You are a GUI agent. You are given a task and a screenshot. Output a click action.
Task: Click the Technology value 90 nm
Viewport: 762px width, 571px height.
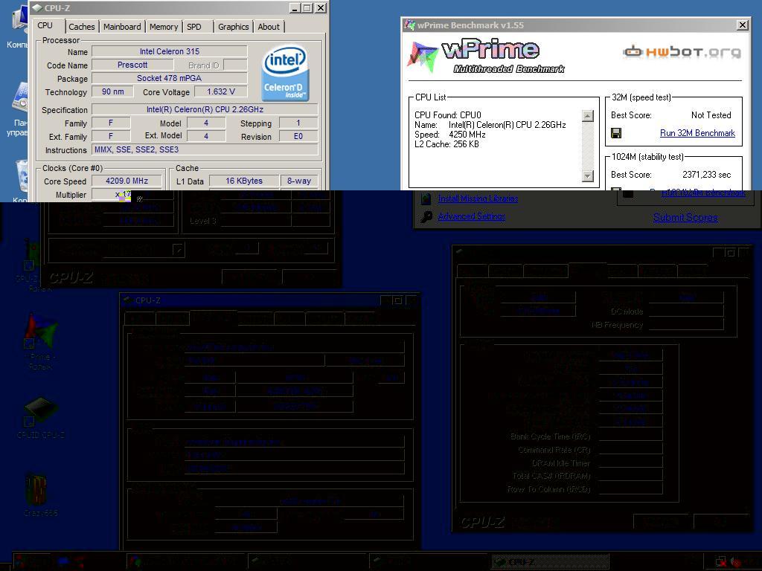pyautogui.click(x=113, y=91)
